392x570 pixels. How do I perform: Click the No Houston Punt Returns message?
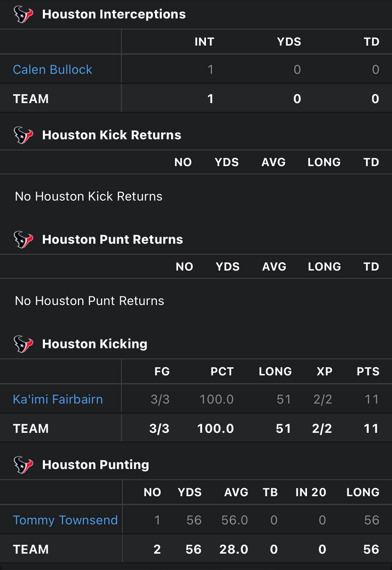coord(90,301)
